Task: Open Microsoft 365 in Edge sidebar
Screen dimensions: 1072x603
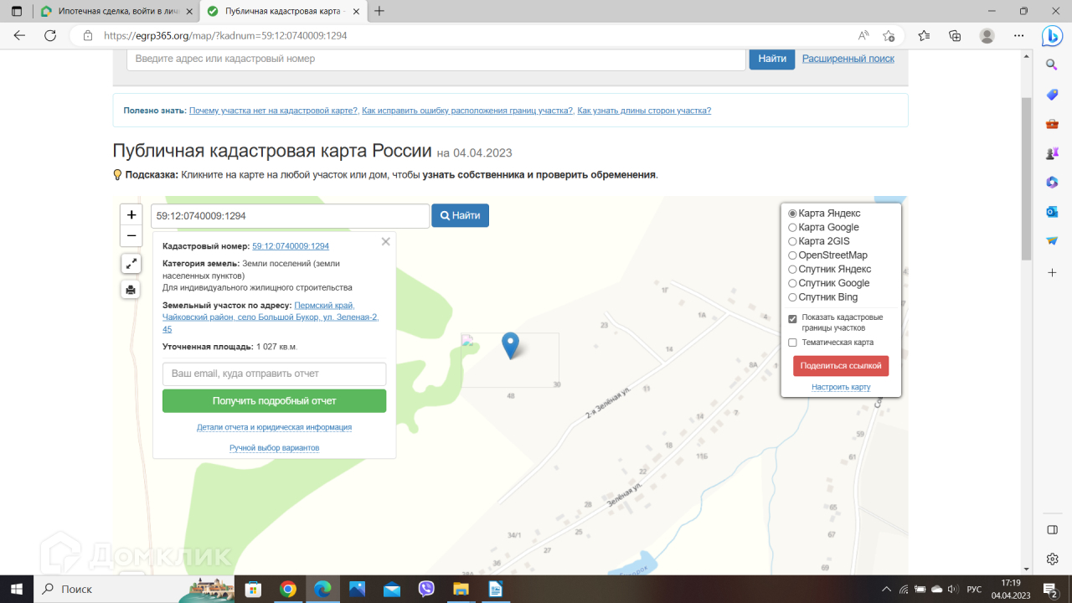Action: [x=1052, y=183]
